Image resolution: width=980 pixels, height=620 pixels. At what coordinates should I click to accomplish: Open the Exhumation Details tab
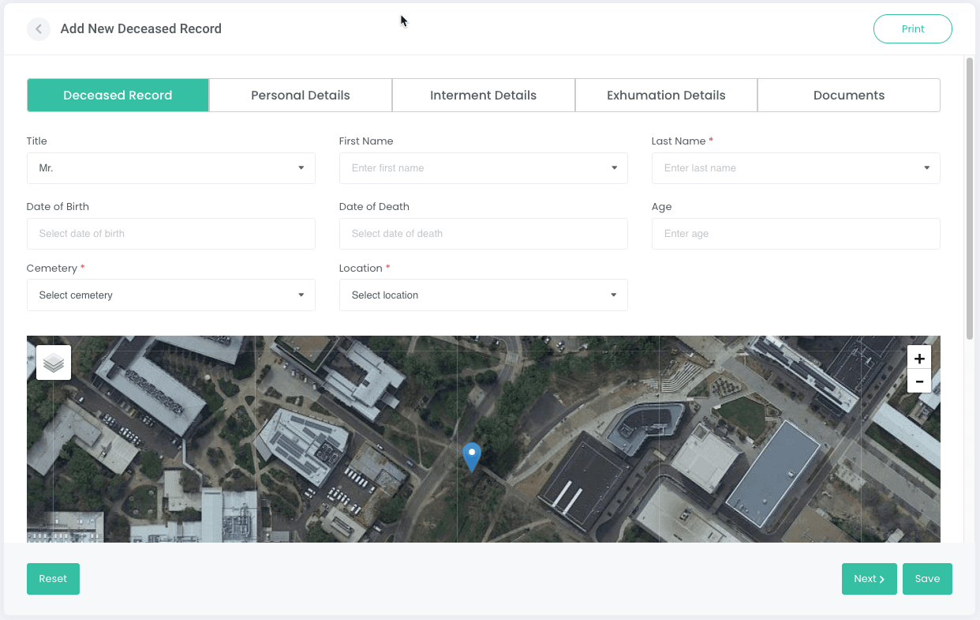[666, 96]
